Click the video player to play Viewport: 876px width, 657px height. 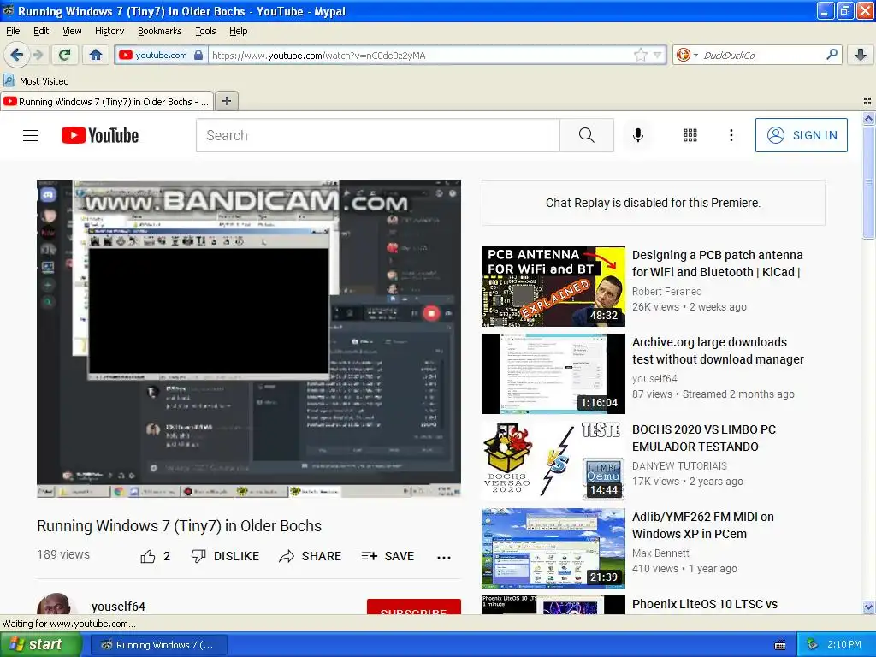[x=249, y=339]
